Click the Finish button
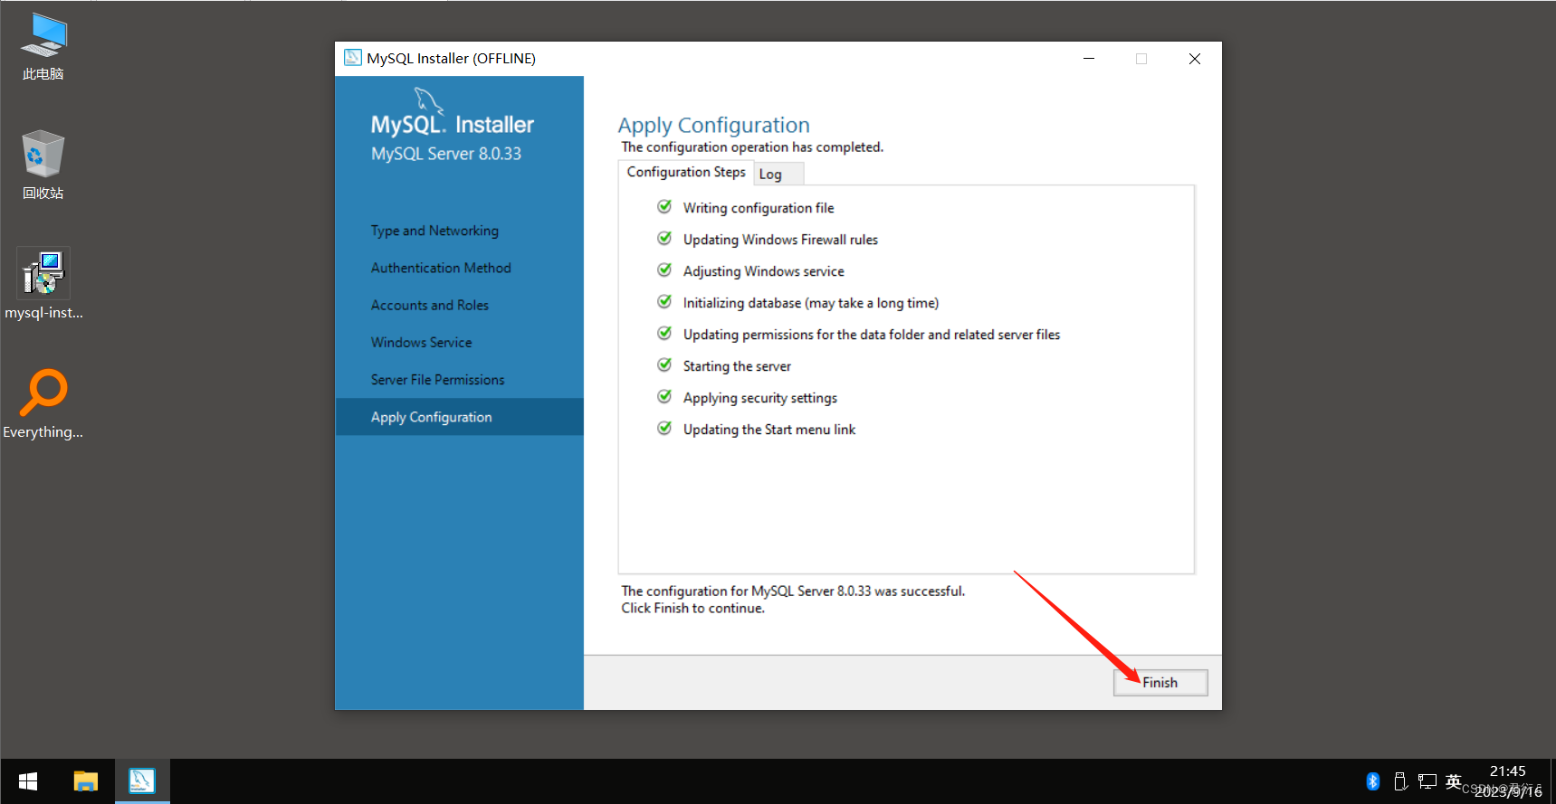1556x804 pixels. pos(1160,683)
